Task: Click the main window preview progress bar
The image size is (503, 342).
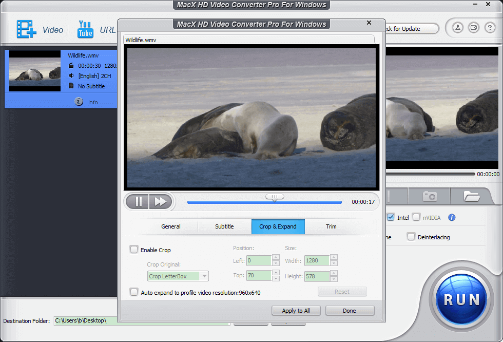Action: (x=430, y=174)
